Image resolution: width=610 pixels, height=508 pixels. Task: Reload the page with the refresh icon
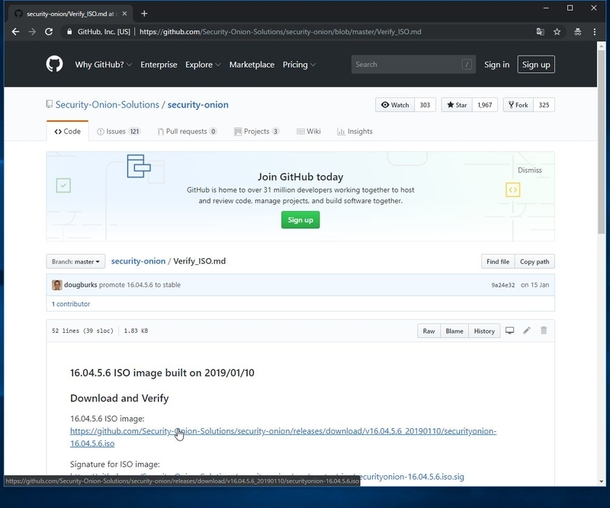click(49, 32)
